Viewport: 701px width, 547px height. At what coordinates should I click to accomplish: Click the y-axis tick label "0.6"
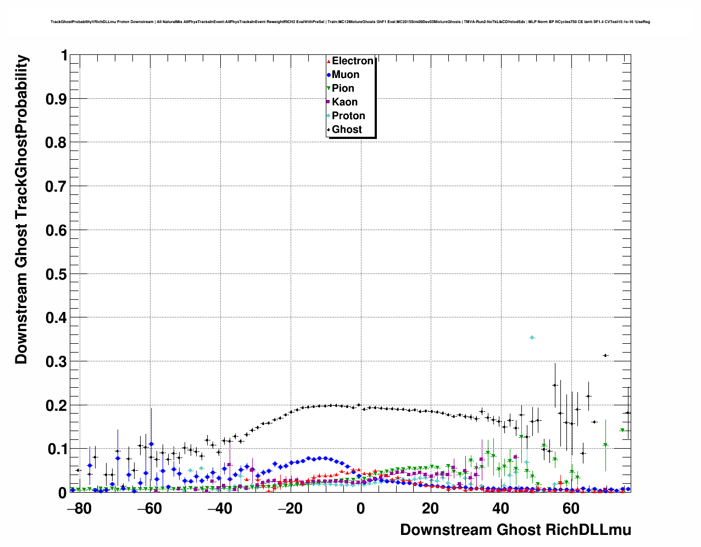click(57, 231)
